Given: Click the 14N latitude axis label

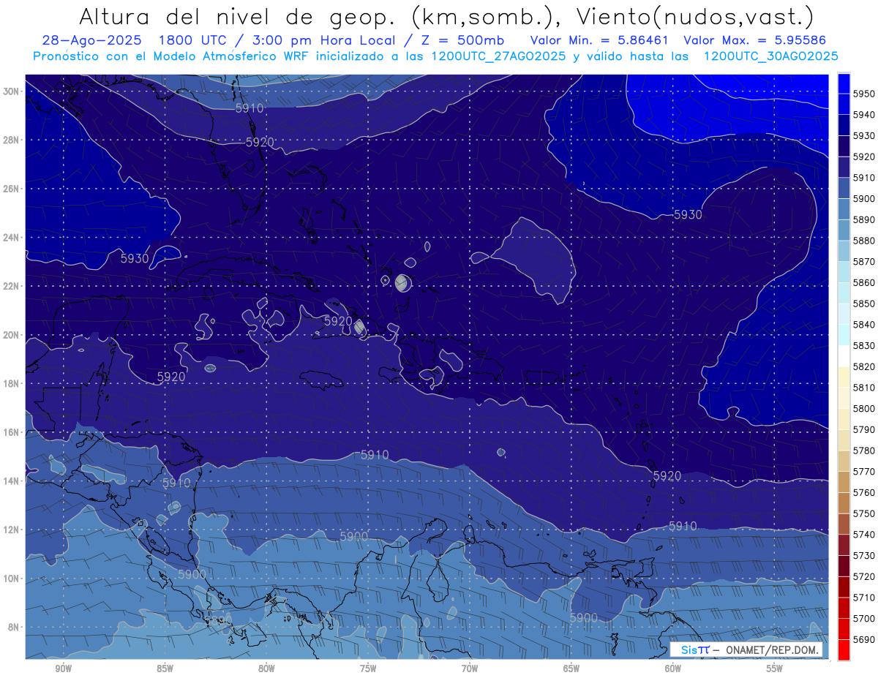Looking at the screenshot, I should pos(11,481).
